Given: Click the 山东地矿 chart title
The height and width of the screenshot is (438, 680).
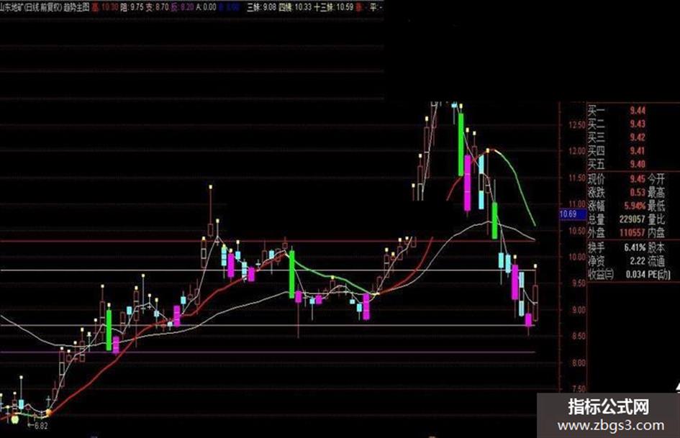Looking at the screenshot, I should pyautogui.click(x=12, y=7).
